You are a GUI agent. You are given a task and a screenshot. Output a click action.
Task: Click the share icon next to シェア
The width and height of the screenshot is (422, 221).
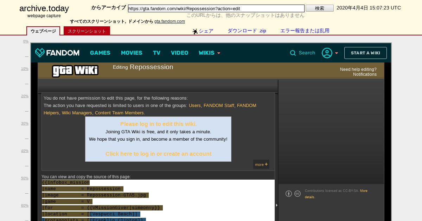[195, 31]
